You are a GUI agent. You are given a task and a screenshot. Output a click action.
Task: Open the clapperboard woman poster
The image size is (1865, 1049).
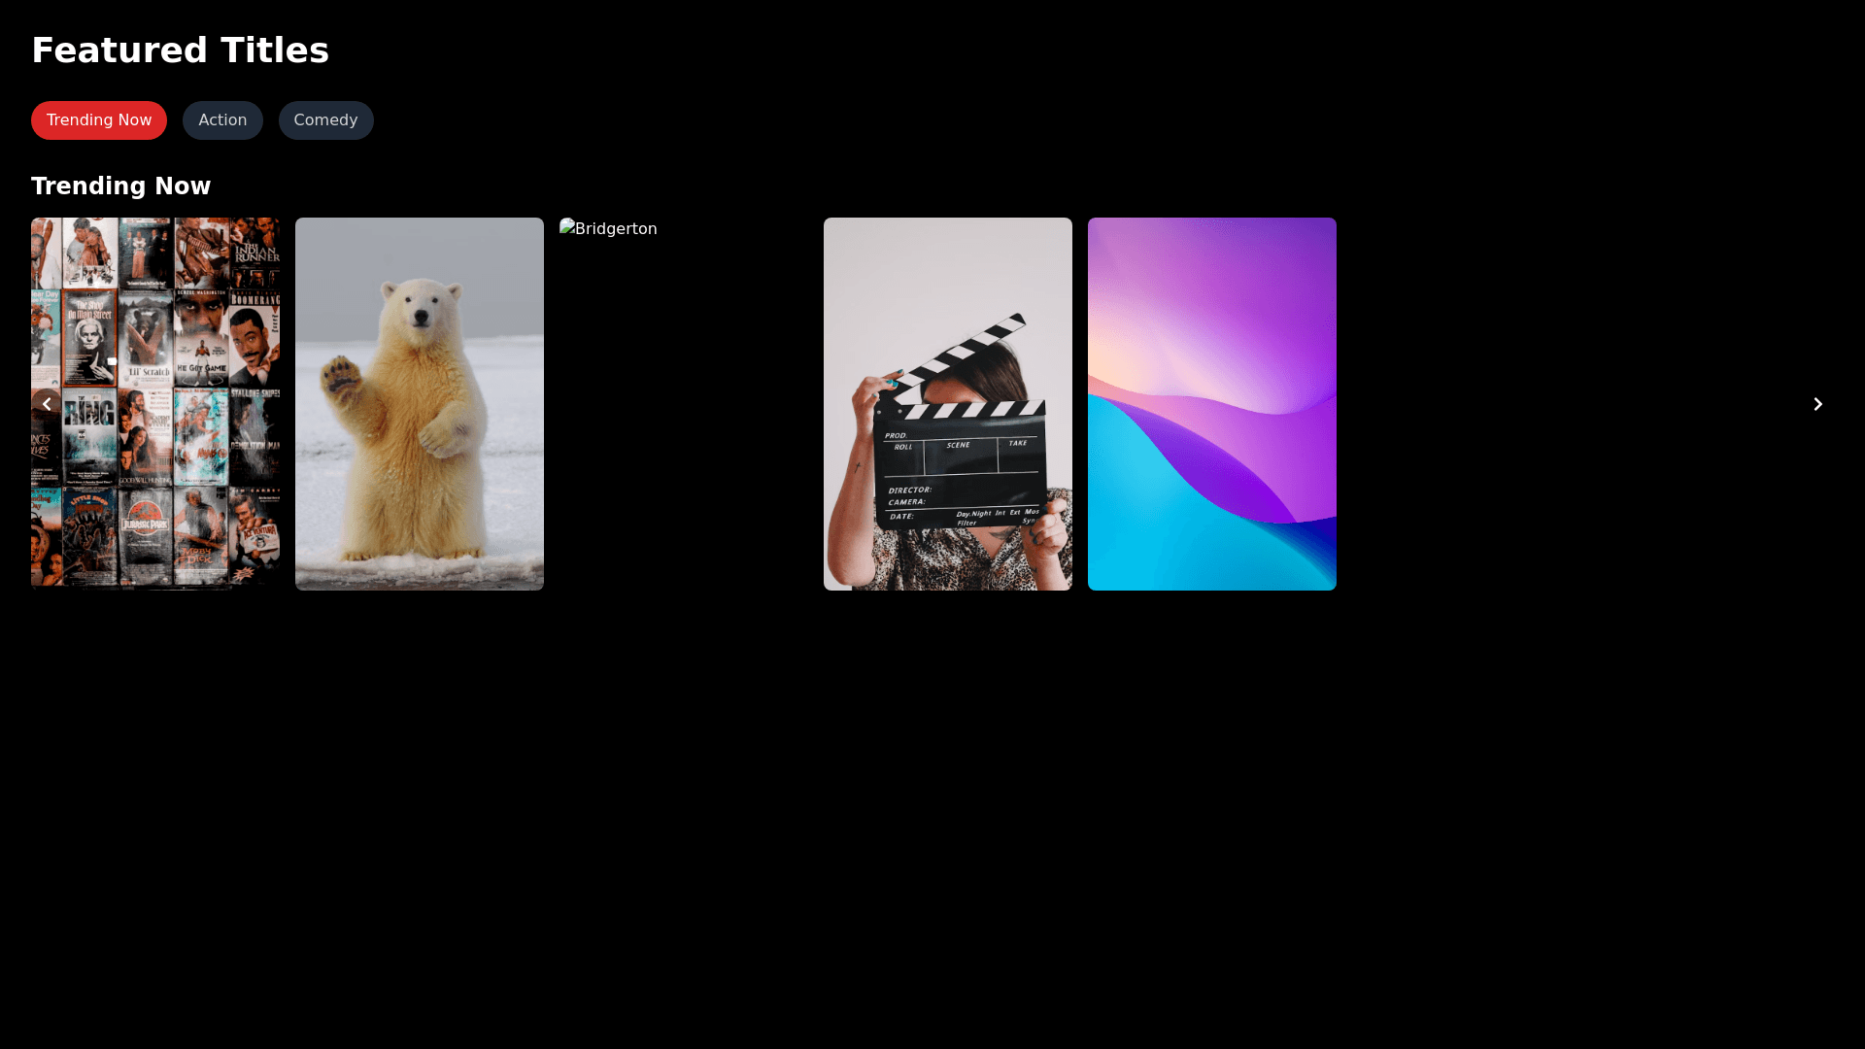[x=948, y=404]
